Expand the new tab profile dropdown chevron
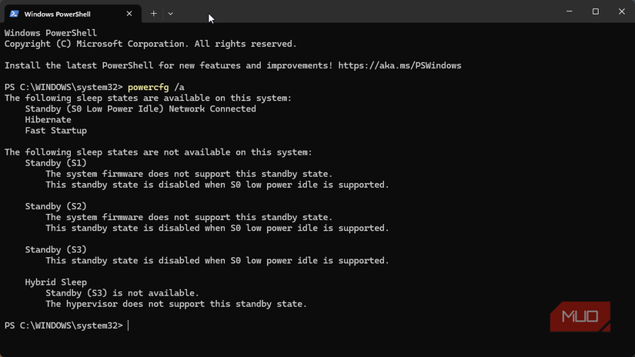The height and width of the screenshot is (357, 635). (x=171, y=14)
